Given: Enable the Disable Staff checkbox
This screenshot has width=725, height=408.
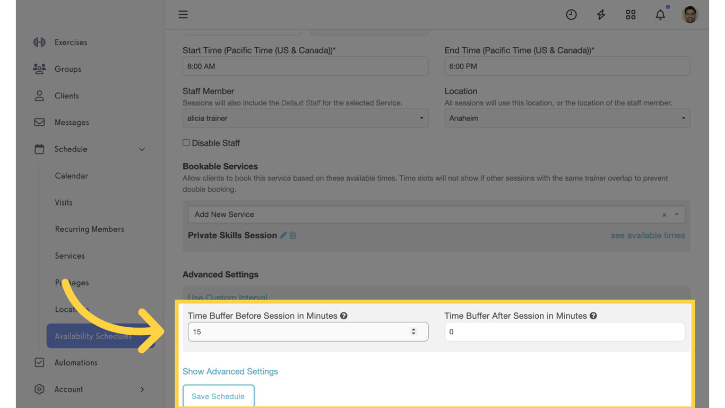Looking at the screenshot, I should 186,142.
